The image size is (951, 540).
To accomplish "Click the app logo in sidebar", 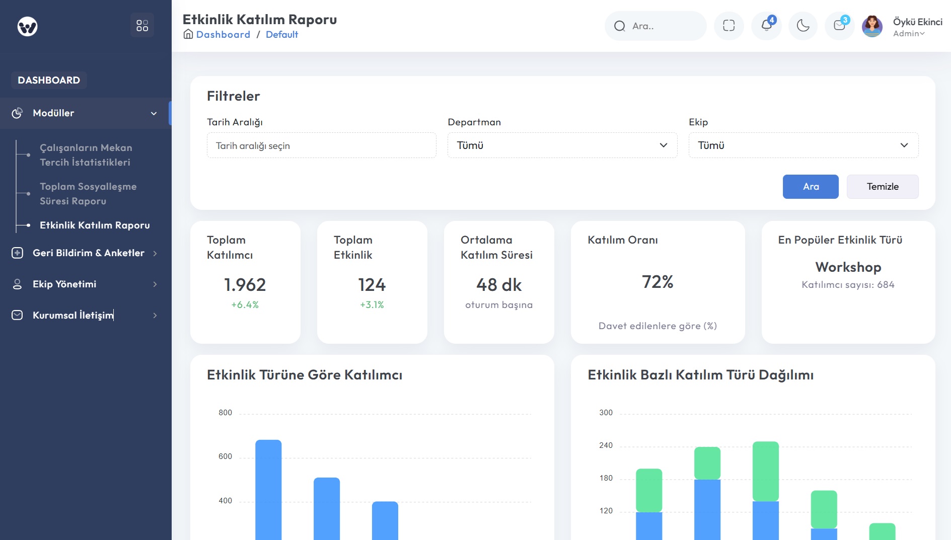I will [28, 26].
